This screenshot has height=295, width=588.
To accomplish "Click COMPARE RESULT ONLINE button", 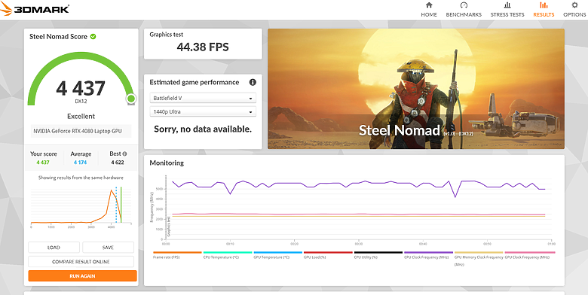I will click(x=81, y=262).
